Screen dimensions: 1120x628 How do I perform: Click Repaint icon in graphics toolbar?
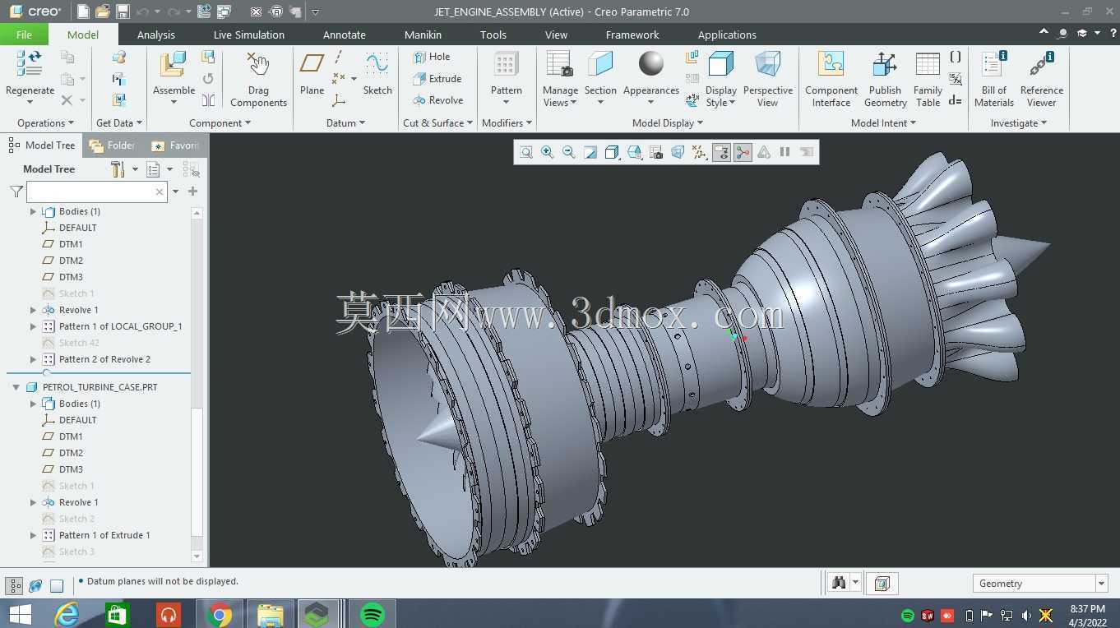[590, 152]
